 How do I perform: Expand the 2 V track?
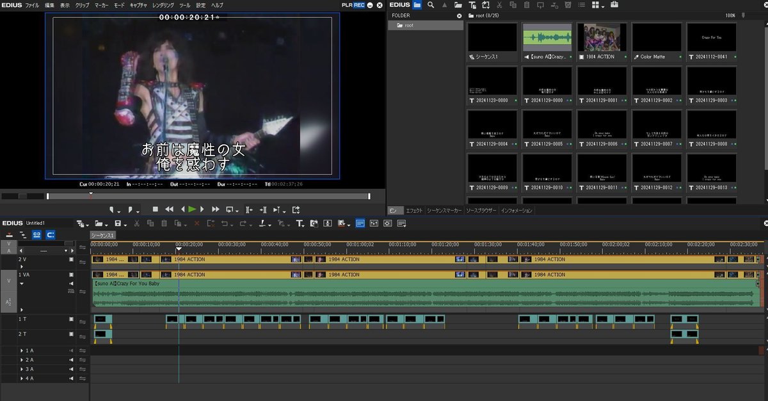click(21, 266)
